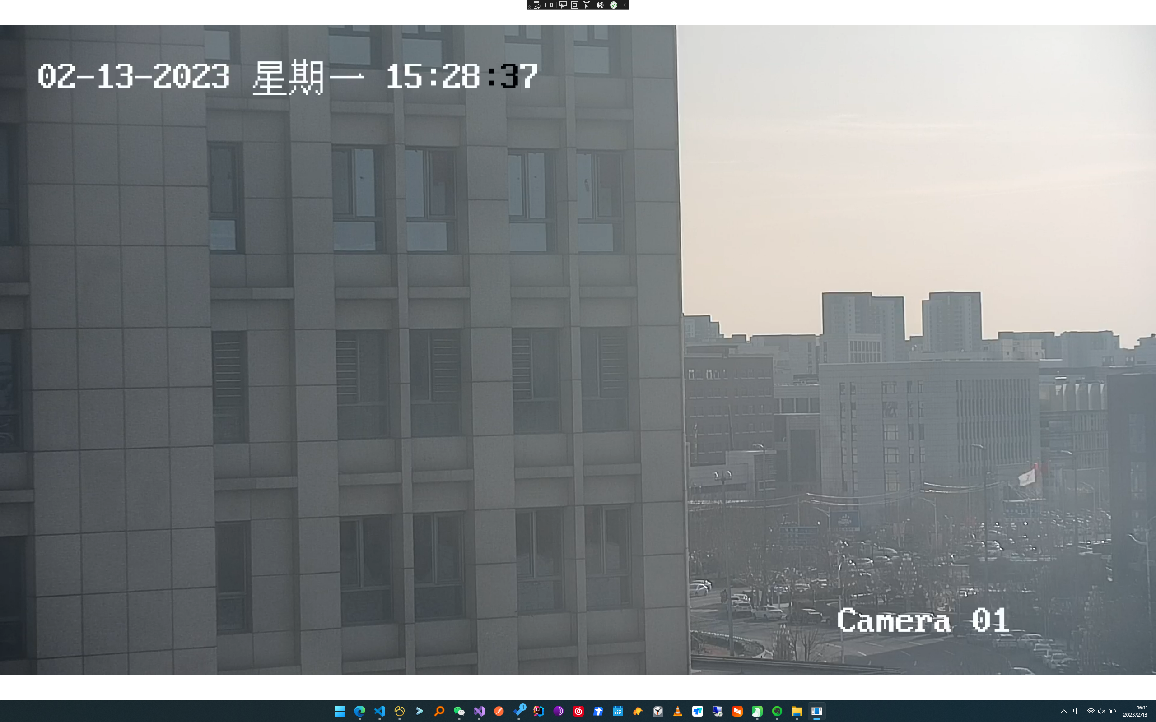The image size is (1156, 722).
Task: Open File Explorer from the taskbar
Action: tap(797, 712)
